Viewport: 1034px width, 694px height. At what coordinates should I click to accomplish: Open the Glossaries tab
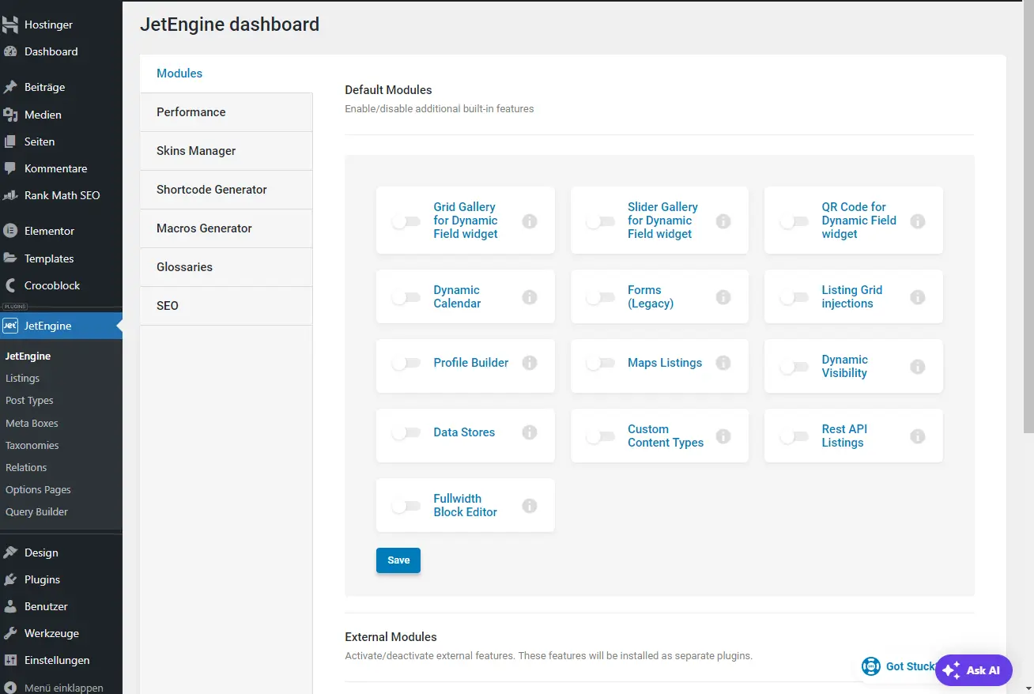click(226, 267)
